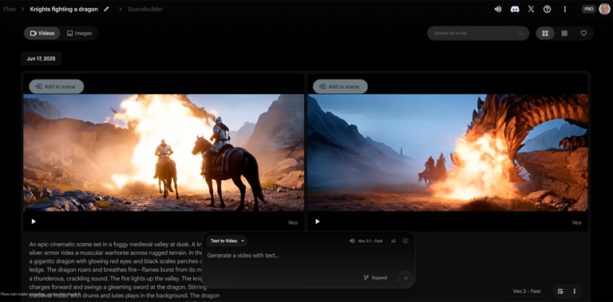The height and width of the screenshot is (302, 613).
Task: Click the Knights fighting a dragon title
Action: tap(64, 9)
